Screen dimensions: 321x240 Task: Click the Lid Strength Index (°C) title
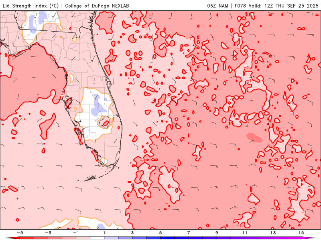click(x=31, y=6)
